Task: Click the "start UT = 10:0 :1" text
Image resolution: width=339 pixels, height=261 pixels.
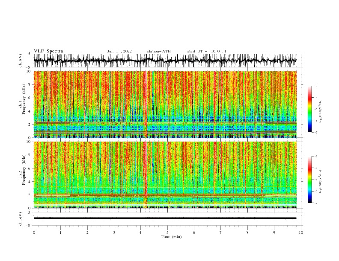Action: click(x=207, y=51)
